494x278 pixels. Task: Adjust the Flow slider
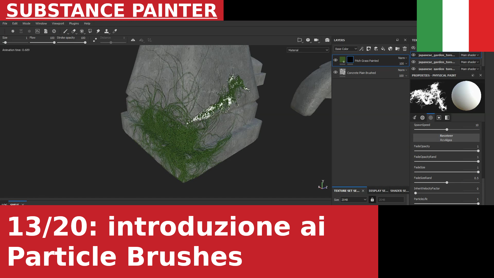point(42,42)
